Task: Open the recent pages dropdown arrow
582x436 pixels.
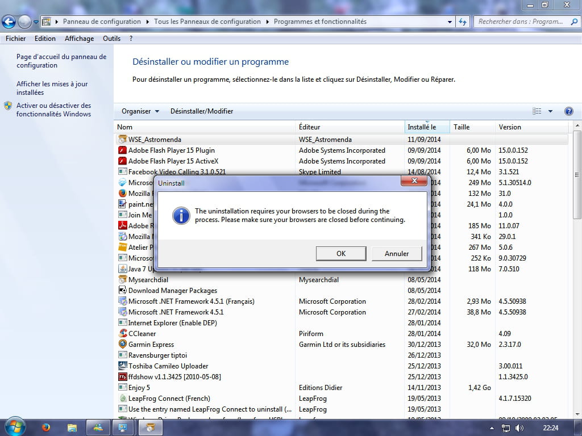Action: pyautogui.click(x=36, y=22)
